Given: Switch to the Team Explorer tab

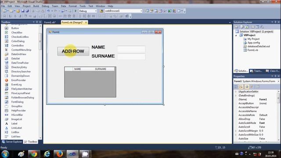Looking at the screenshot, I should 256,71.
